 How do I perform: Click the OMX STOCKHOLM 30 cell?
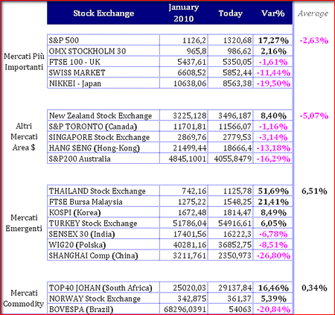pyautogui.click(x=103, y=51)
